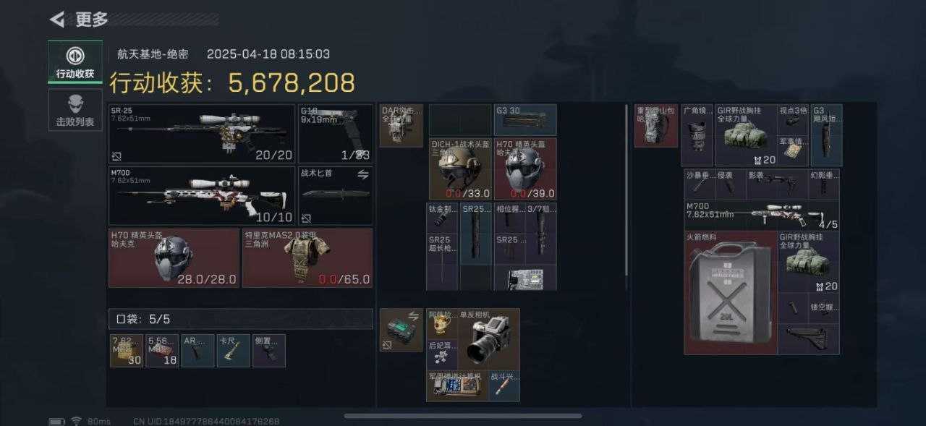Select the 重型登山包 backpack

click(656, 126)
